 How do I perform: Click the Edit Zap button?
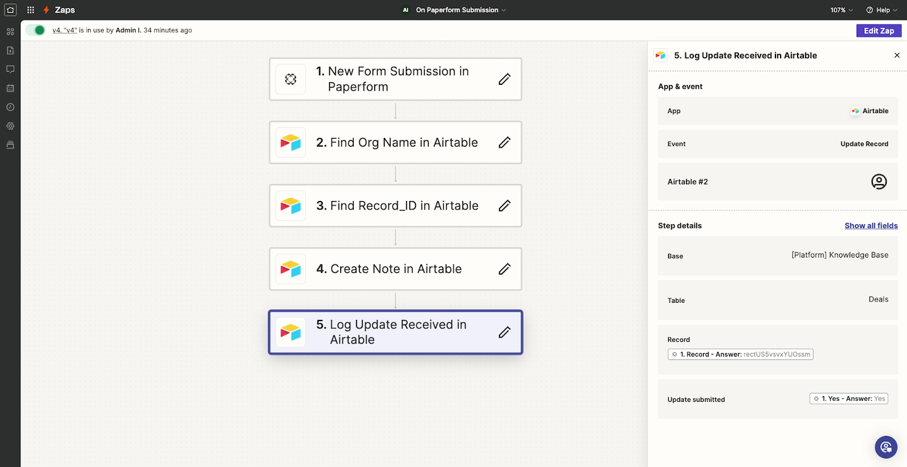[879, 31]
